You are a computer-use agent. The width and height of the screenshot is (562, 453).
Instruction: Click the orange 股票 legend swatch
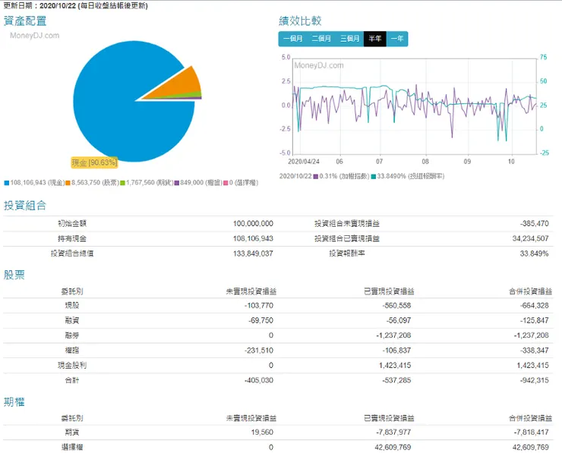[68, 183]
